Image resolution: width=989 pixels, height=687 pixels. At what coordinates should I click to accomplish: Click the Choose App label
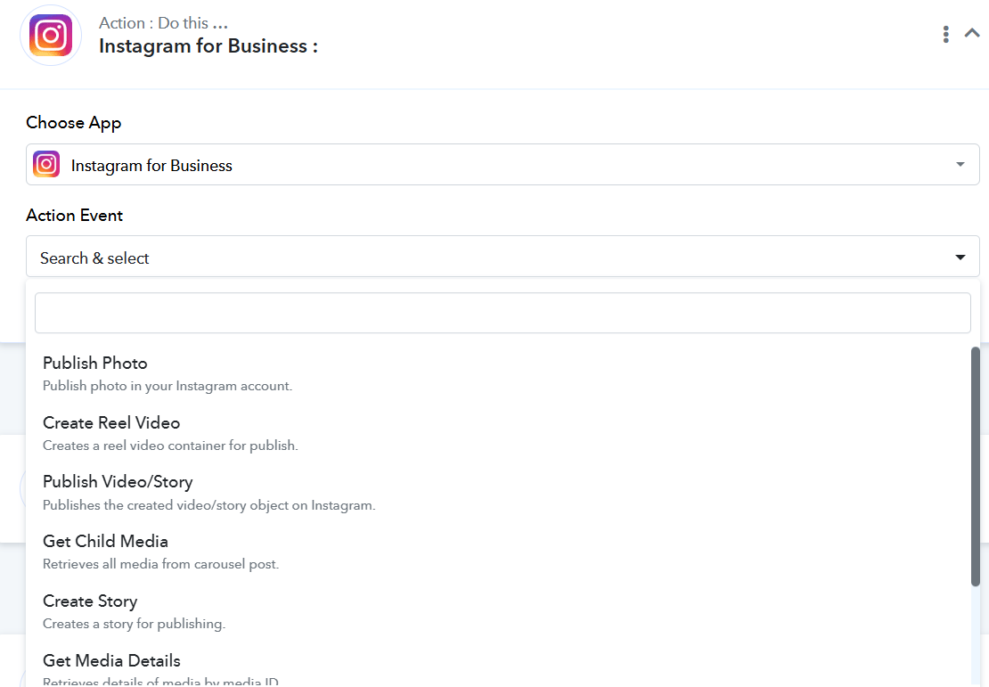point(74,123)
